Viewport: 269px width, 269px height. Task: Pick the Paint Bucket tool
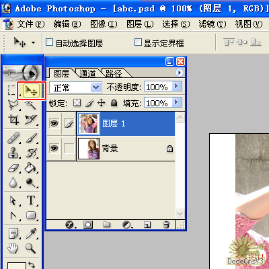(x=31, y=167)
